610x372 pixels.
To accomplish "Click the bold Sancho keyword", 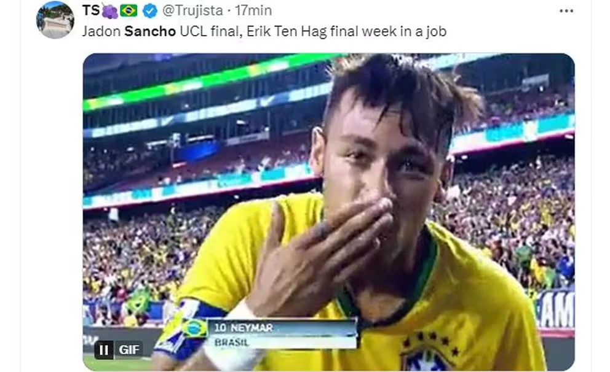I will point(150,31).
